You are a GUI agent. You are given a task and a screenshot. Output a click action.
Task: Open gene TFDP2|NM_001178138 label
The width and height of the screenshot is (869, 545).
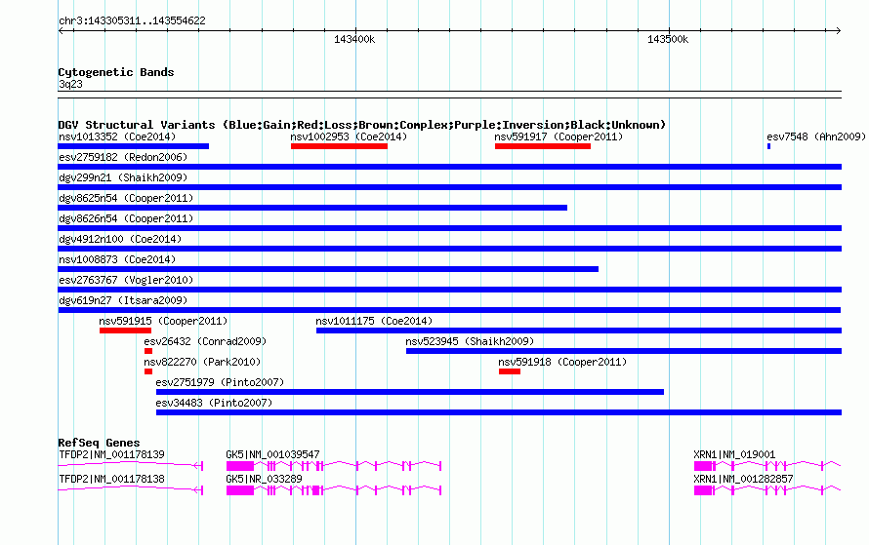point(111,479)
